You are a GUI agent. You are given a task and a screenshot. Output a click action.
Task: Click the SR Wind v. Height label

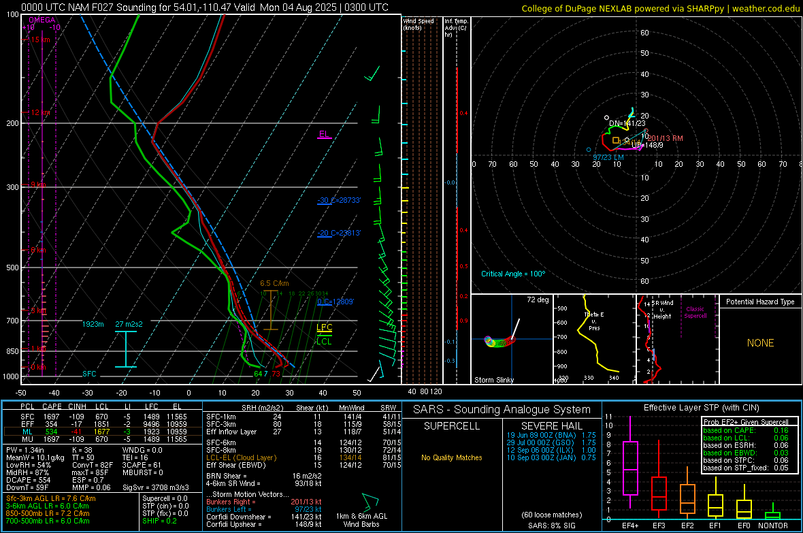663,310
